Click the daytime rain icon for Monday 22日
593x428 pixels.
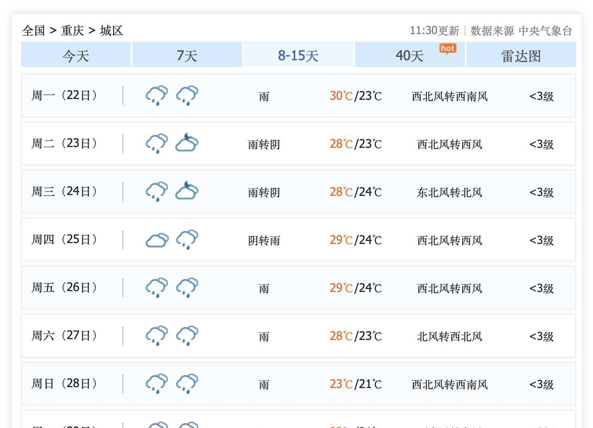pyautogui.click(x=157, y=95)
